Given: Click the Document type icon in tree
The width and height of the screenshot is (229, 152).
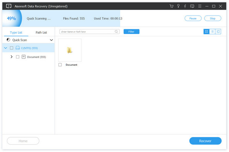Looking at the screenshot, I should pos(24,57).
